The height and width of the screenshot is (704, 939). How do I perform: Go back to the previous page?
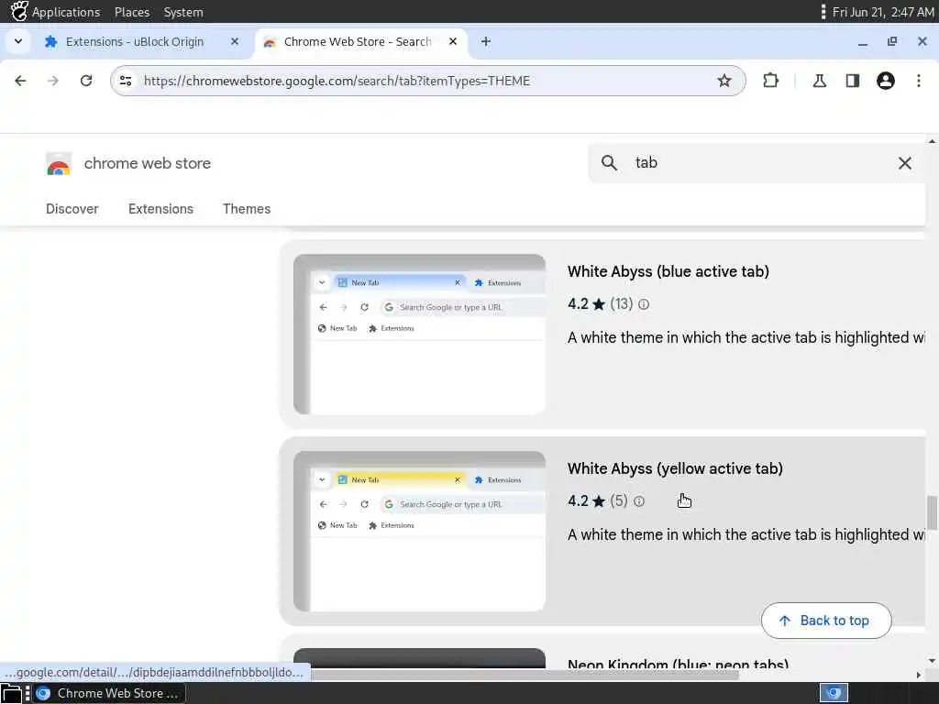(20, 81)
